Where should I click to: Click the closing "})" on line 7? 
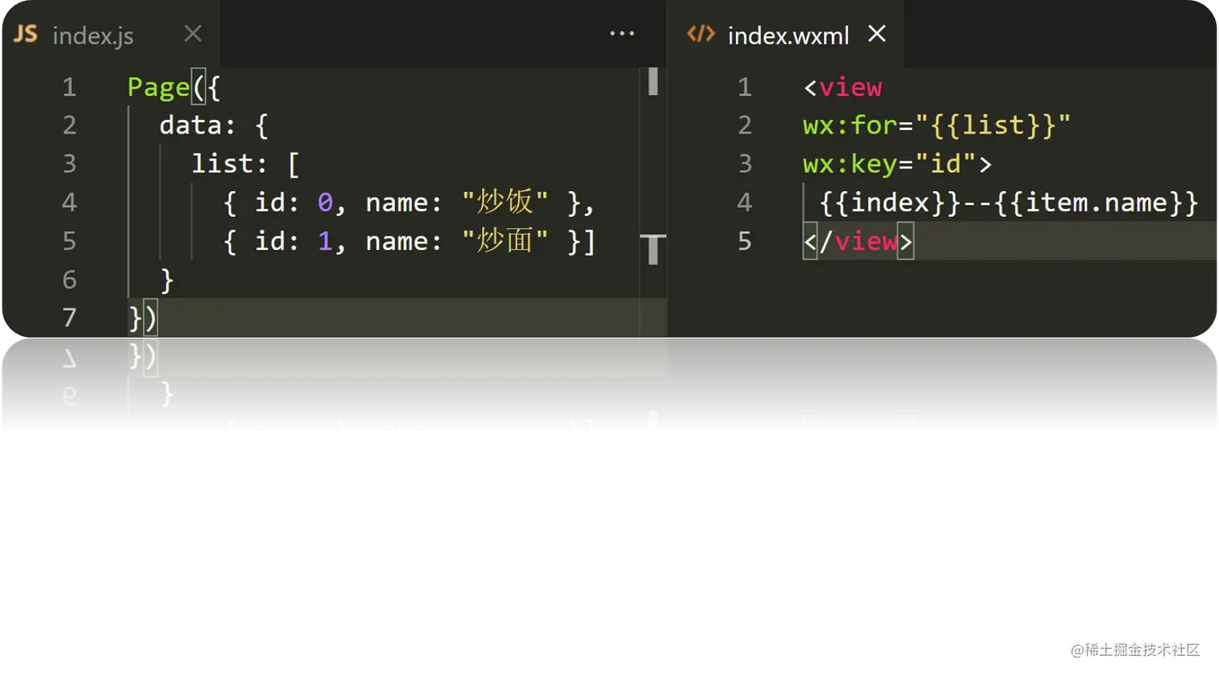click(143, 318)
